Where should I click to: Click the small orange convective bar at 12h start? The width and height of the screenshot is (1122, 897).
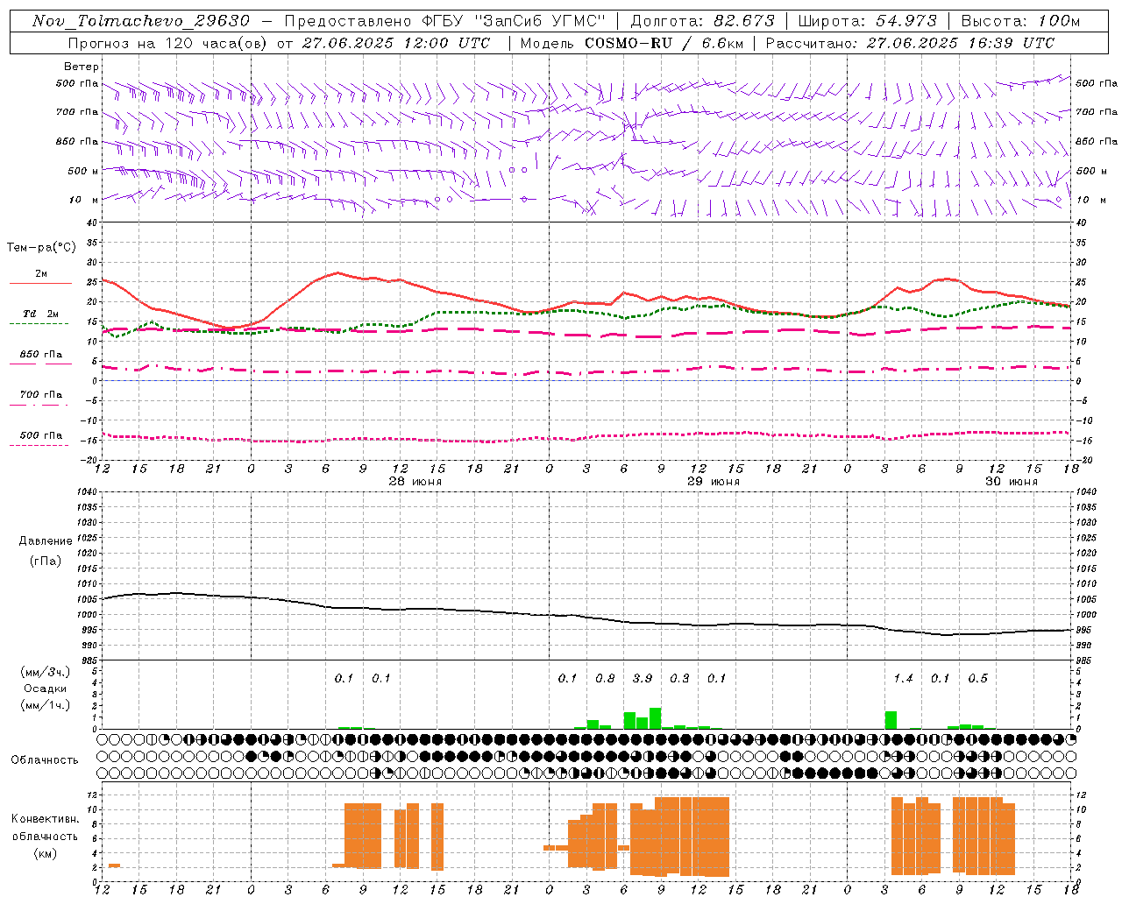coord(114,865)
